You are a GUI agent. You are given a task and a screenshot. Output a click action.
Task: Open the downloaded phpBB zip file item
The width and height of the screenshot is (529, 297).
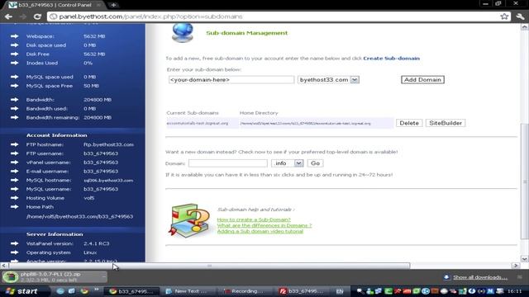[50, 277]
